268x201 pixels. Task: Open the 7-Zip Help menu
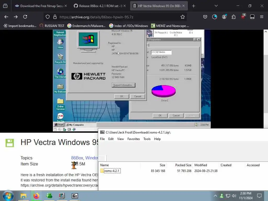pos(157,139)
